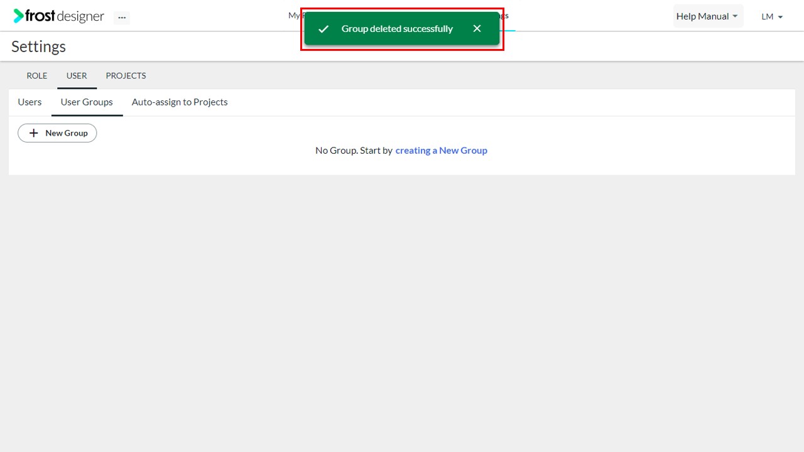Open the Users sub-tab
This screenshot has height=452, width=804.
pyautogui.click(x=30, y=102)
